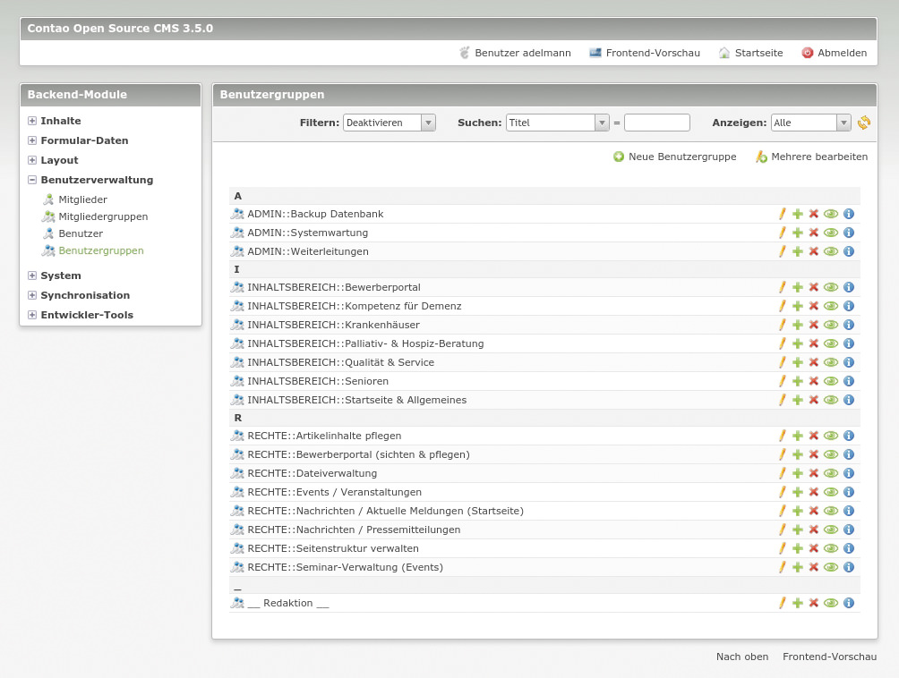Screen dimensions: 899x678
Task: Delete the __ Redaktion __ group
Action: point(814,603)
